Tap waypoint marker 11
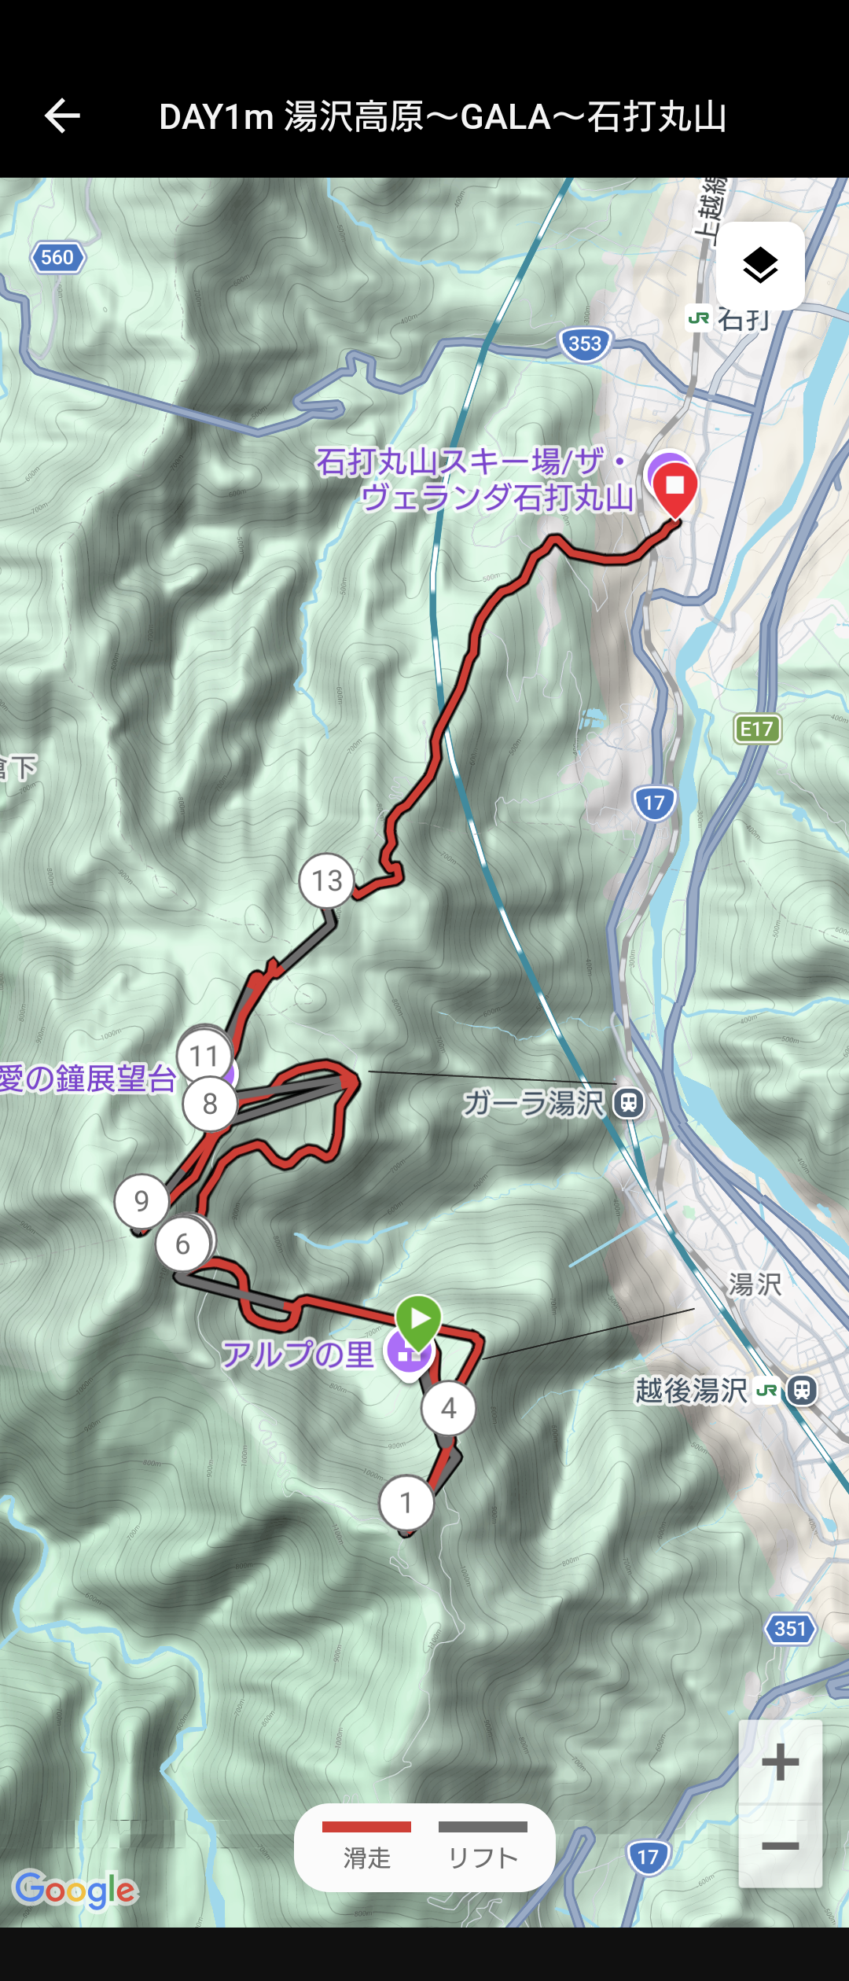The image size is (849, 1981). [204, 1056]
